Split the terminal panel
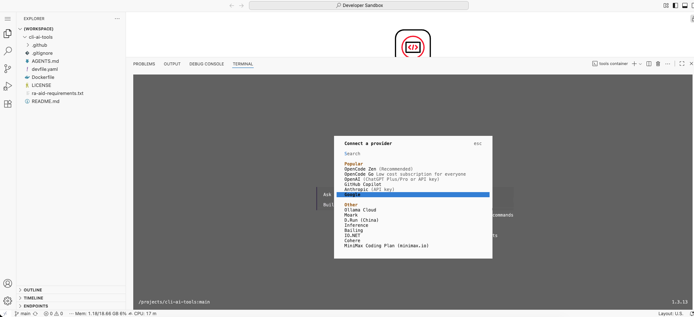The width and height of the screenshot is (694, 317). click(649, 64)
